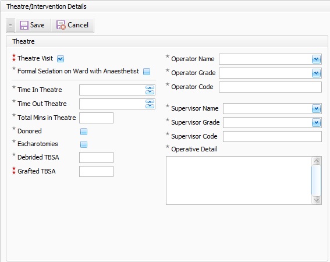Click the Grafted TBSA label
Viewport: 330px width, 262px height.
click(37, 171)
